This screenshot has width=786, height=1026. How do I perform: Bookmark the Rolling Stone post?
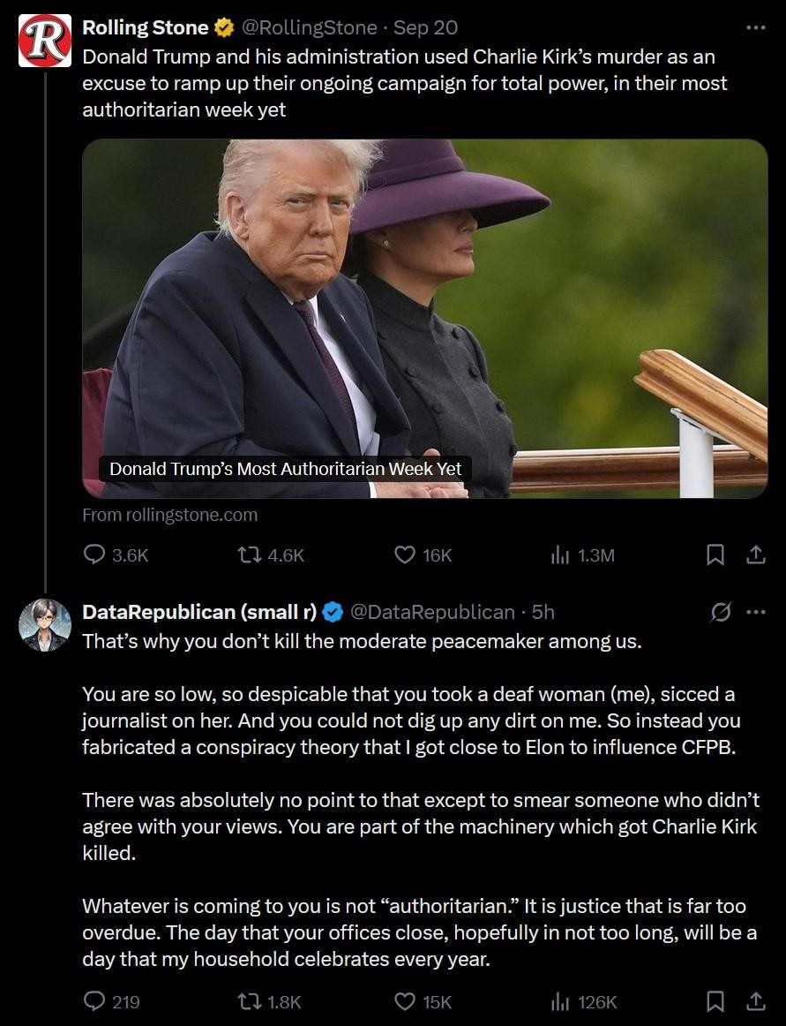tap(715, 555)
